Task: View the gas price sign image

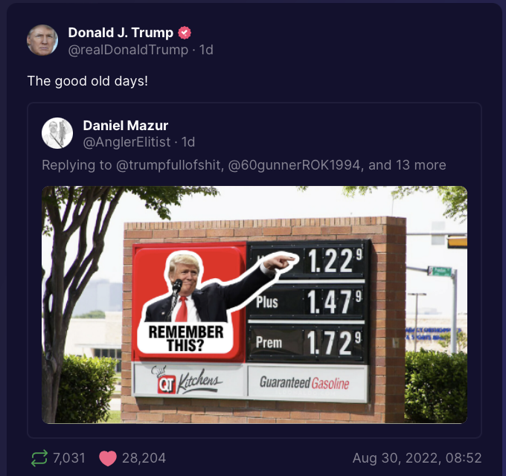Action: (254, 305)
